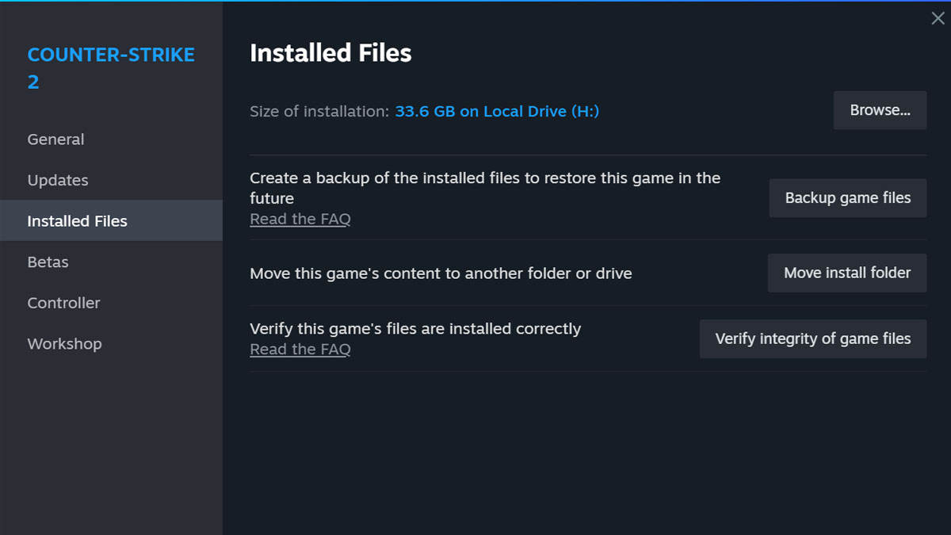Click the 33.6 GB on Local Drive (H:) text

coord(497,112)
